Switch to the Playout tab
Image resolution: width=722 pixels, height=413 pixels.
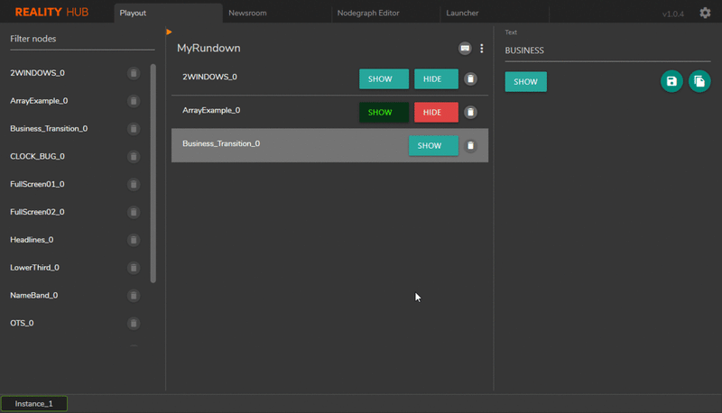pyautogui.click(x=168, y=13)
